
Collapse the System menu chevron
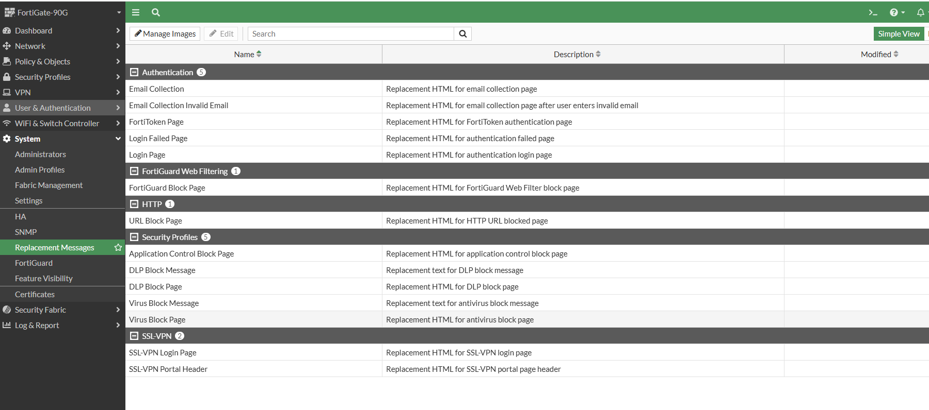coord(118,139)
